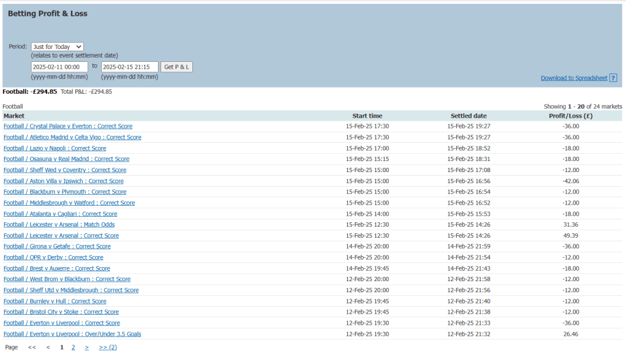Open Girona v Getafe Correct Score market
Screen dimensions: 626x354
[57, 247]
